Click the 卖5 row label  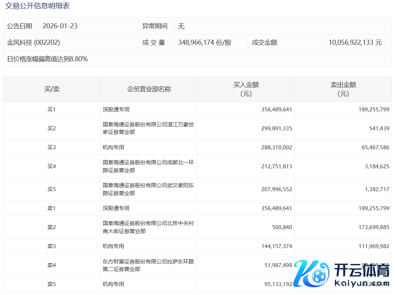tap(52, 284)
